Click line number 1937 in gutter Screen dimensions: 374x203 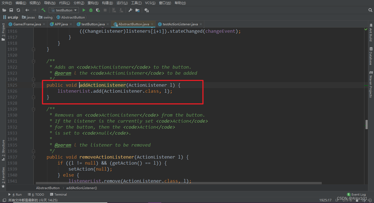click(x=12, y=157)
